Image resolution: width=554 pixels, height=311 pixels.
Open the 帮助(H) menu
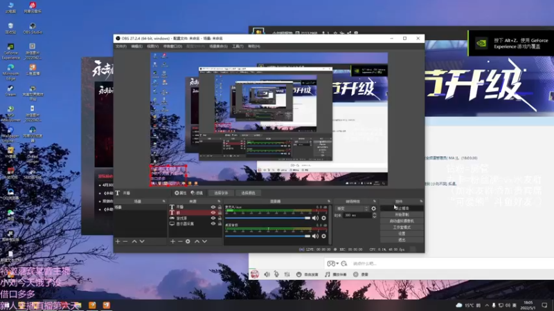pos(253,46)
